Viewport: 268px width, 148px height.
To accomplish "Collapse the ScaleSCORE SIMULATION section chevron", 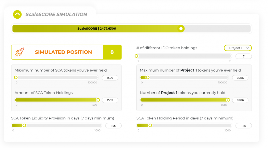I will pyautogui.click(x=17, y=14).
